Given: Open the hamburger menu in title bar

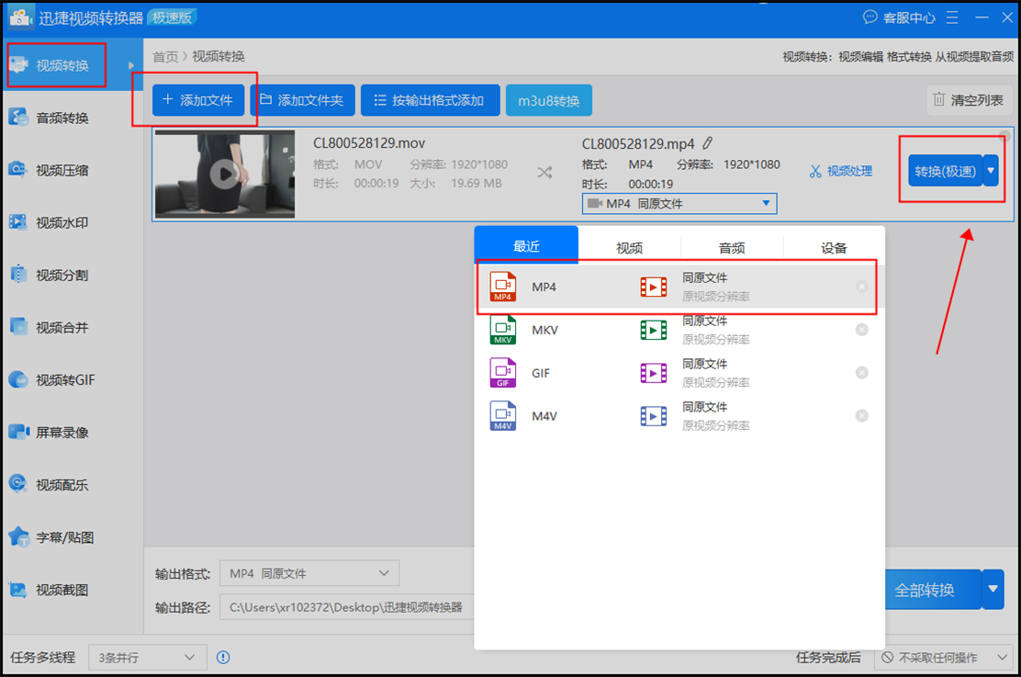Looking at the screenshot, I should 952,17.
